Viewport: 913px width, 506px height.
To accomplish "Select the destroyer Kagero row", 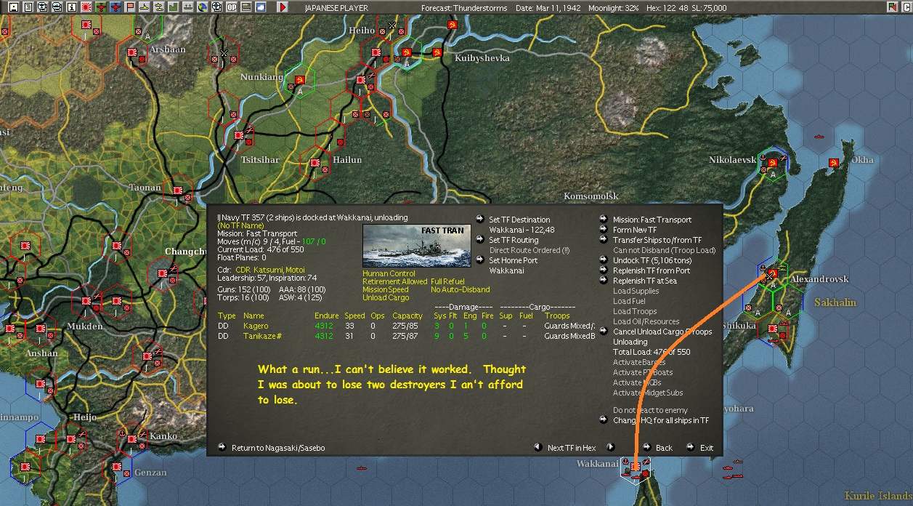I will [x=407, y=326].
